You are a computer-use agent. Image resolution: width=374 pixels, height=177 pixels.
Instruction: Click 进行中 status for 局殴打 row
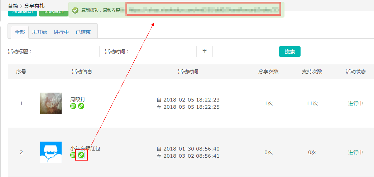(355, 103)
